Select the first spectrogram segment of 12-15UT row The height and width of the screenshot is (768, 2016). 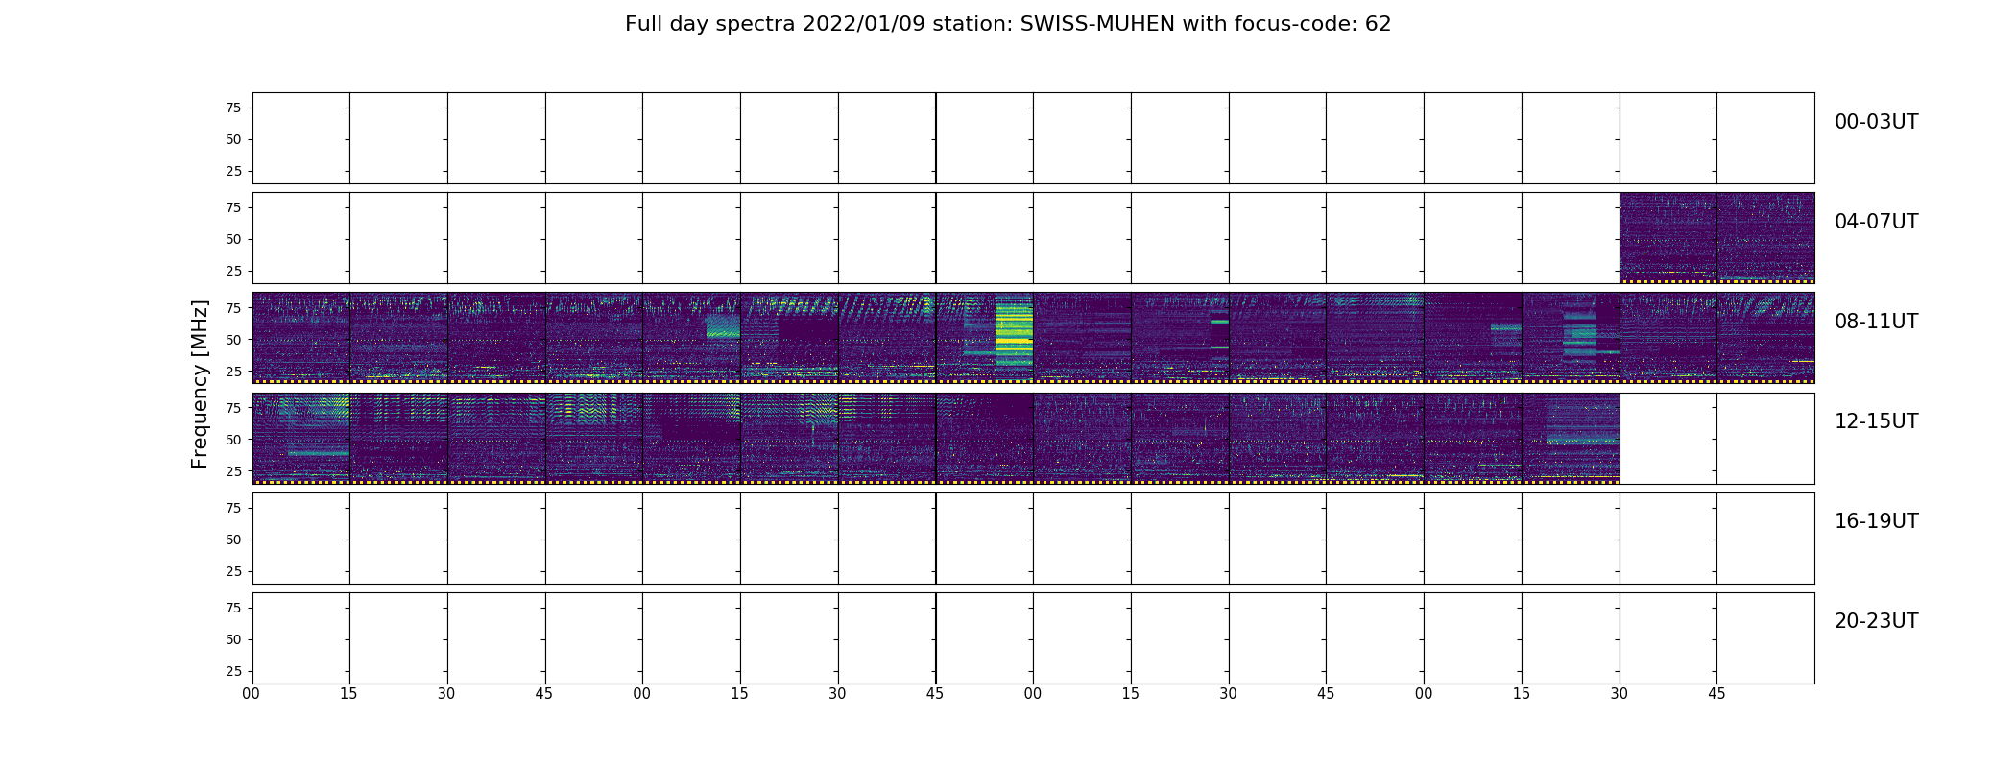coord(300,437)
